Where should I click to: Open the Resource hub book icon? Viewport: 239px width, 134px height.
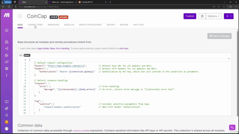[7, 102]
